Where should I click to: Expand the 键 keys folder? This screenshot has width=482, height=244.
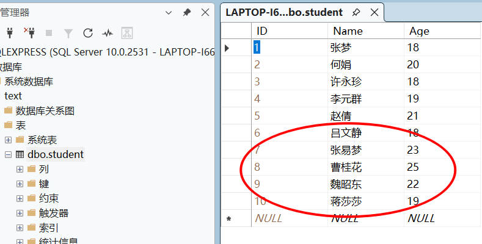[20, 184]
